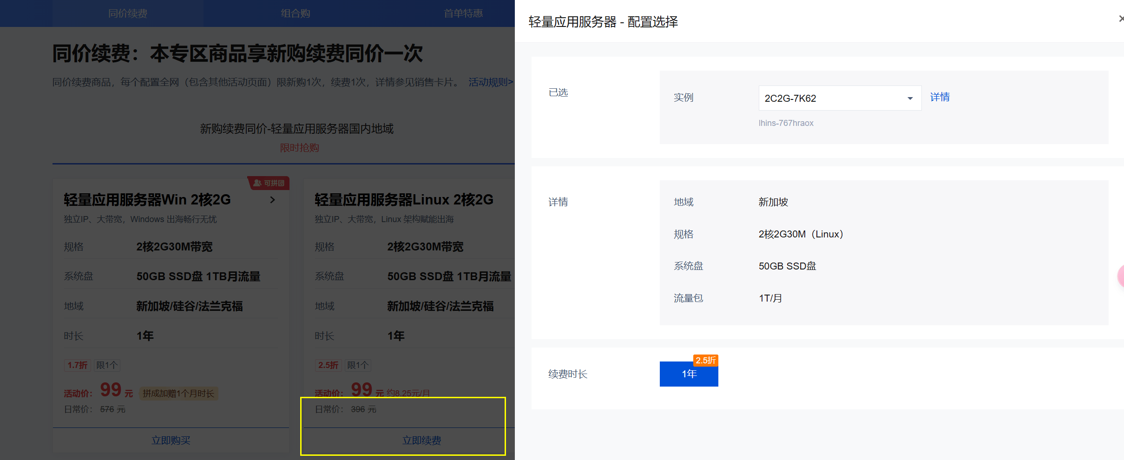Open the 轻量应用服务器Linux 2核2G card title
This screenshot has width=1124, height=460.
click(x=403, y=200)
